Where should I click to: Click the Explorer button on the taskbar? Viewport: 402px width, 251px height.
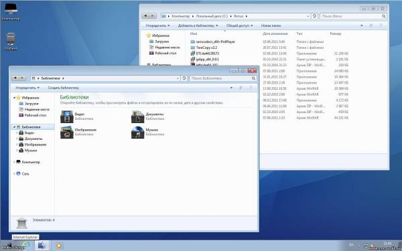tap(42, 246)
